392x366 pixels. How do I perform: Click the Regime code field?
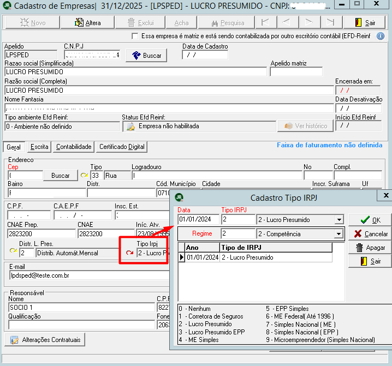point(238,233)
